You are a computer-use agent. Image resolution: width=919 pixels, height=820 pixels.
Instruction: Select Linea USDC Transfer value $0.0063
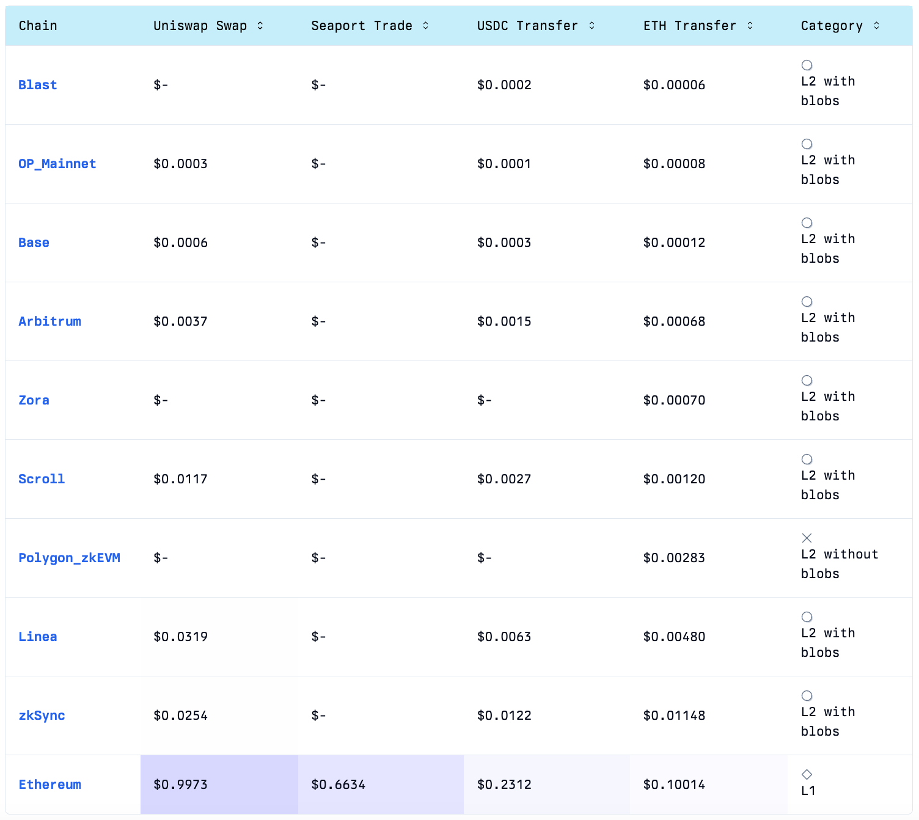pos(504,637)
